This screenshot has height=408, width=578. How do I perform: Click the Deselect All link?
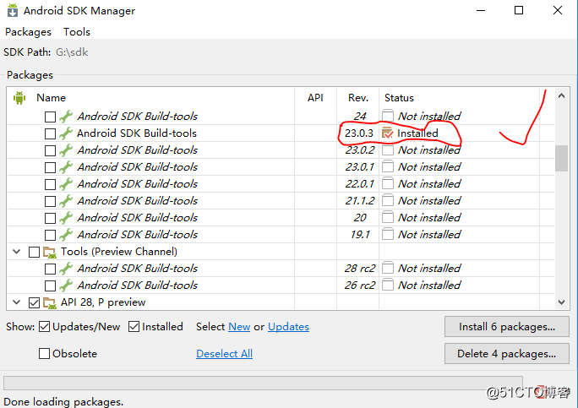[224, 354]
